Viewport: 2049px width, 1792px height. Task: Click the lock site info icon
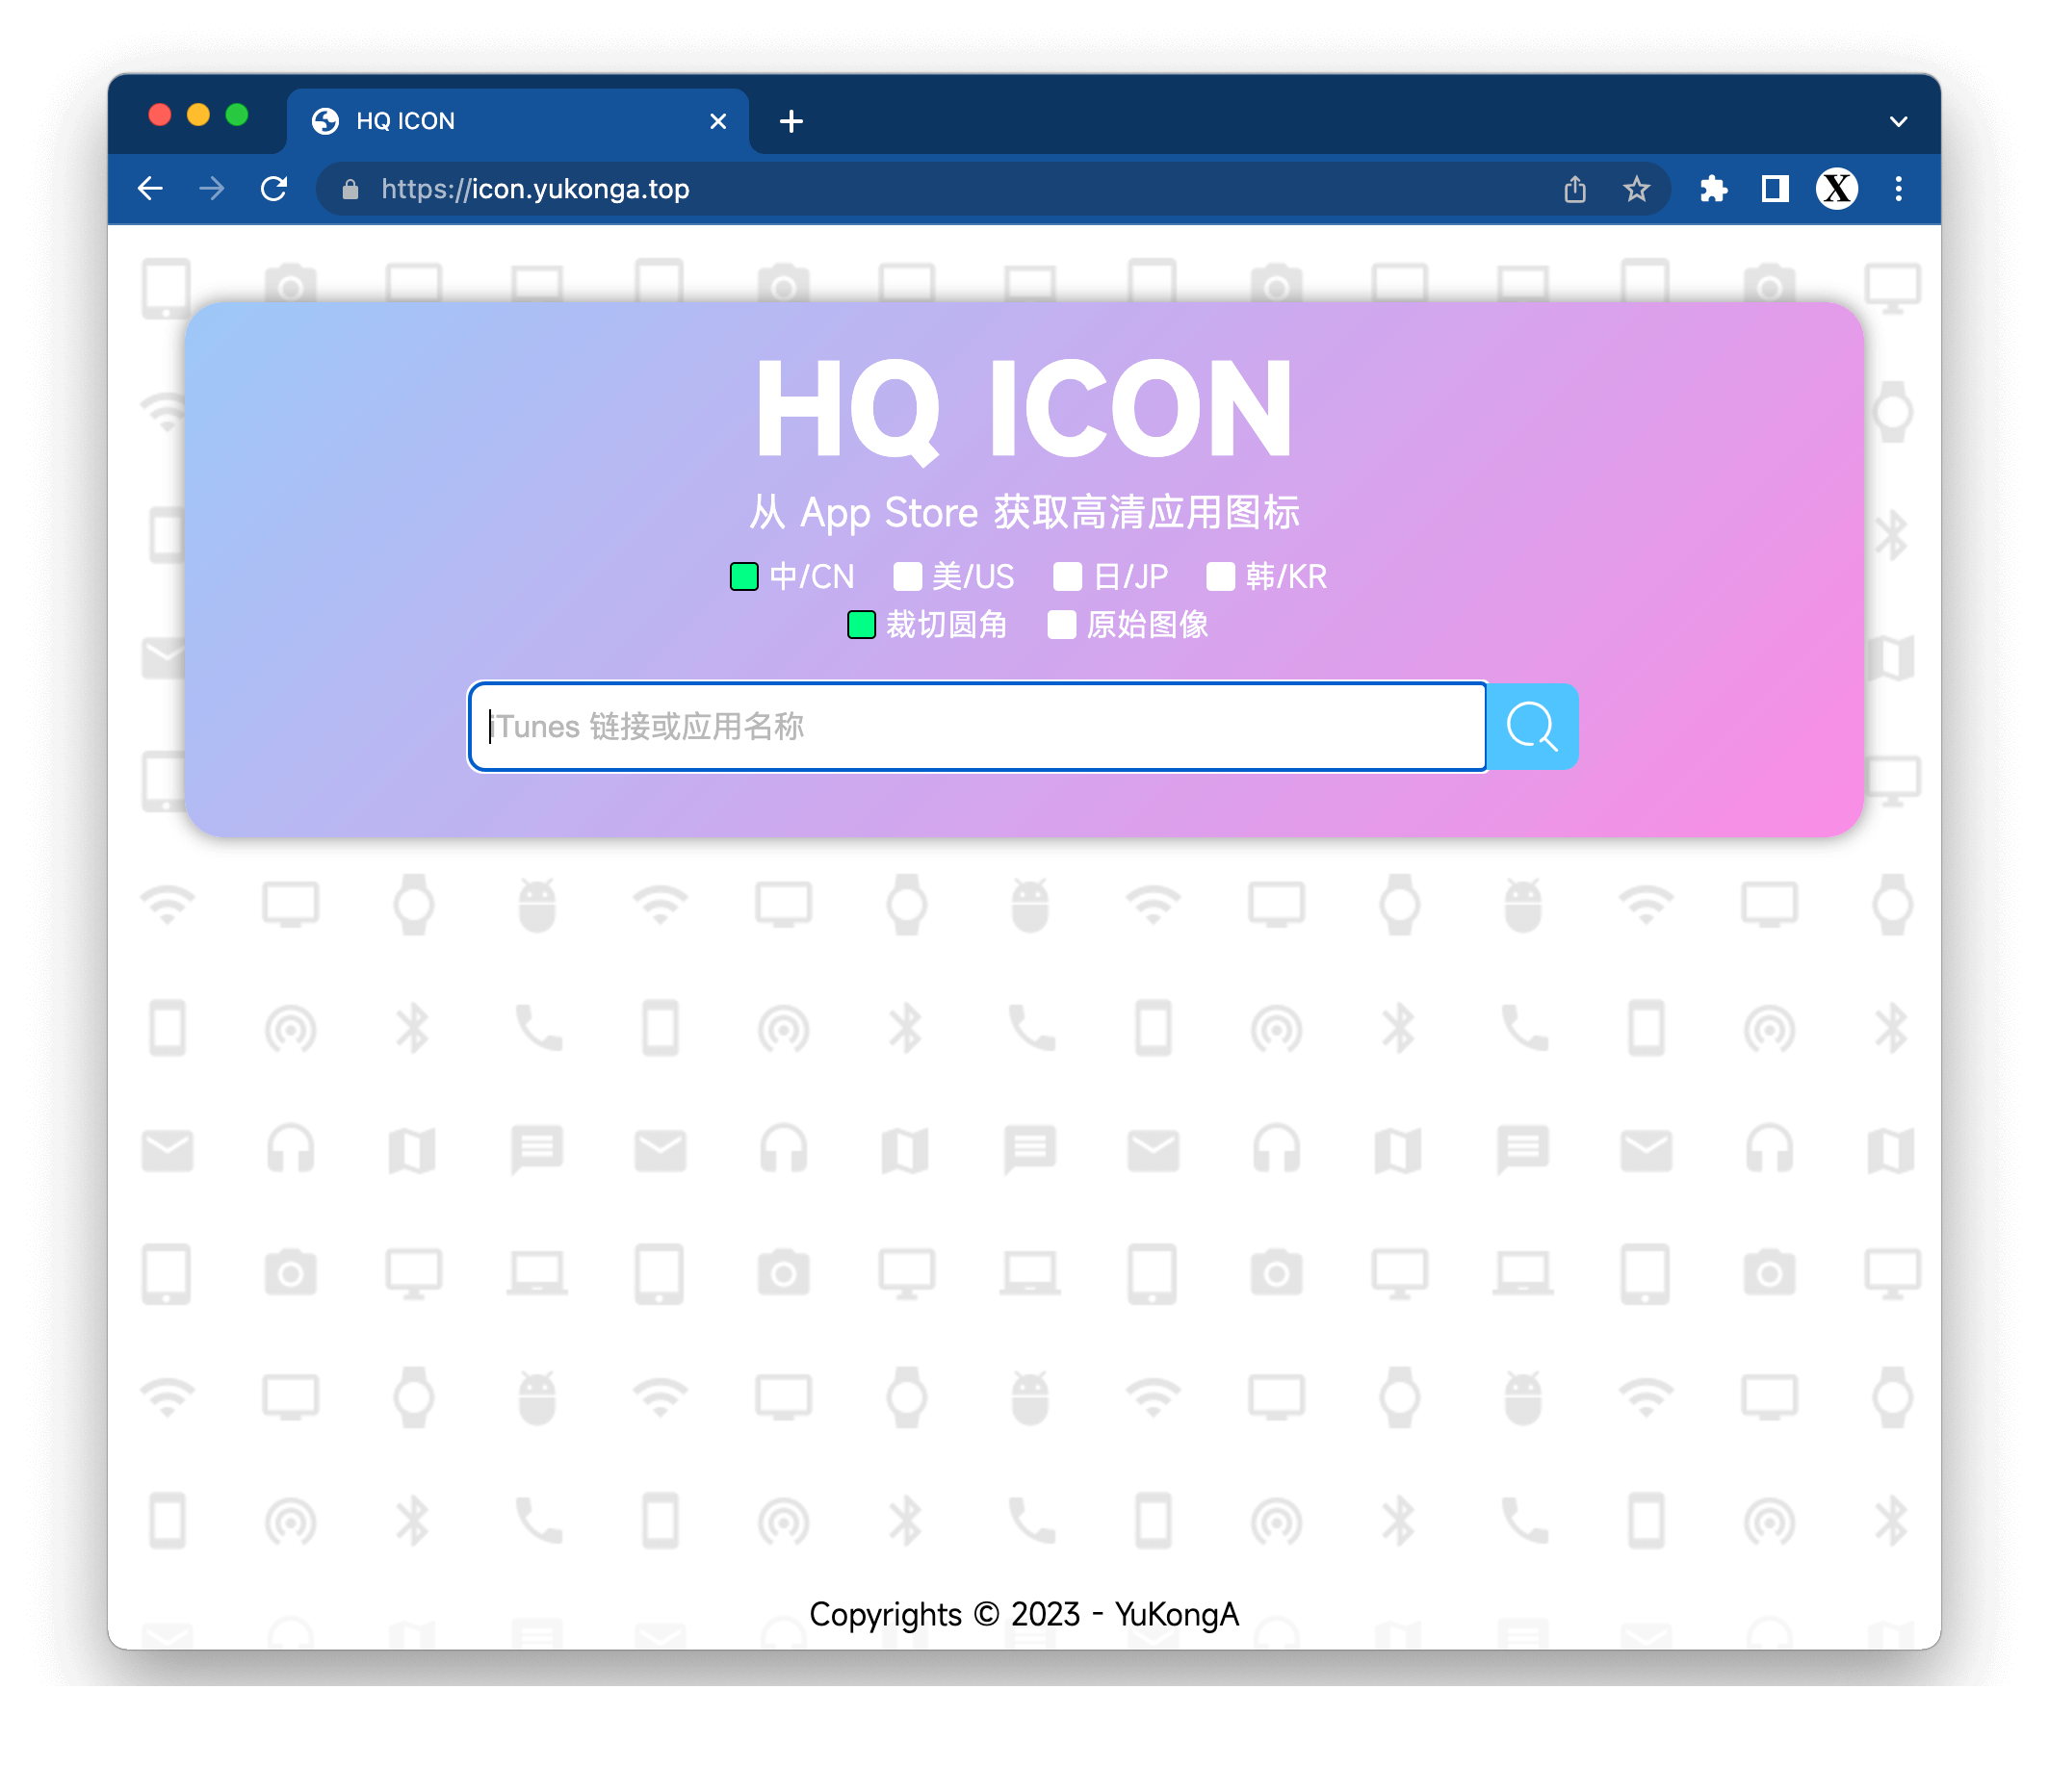coord(350,190)
